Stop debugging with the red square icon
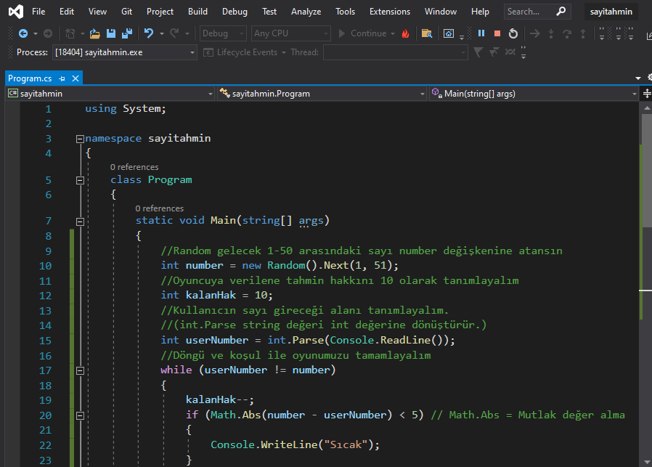Screen dimensions: 652x467 (x=498, y=33)
